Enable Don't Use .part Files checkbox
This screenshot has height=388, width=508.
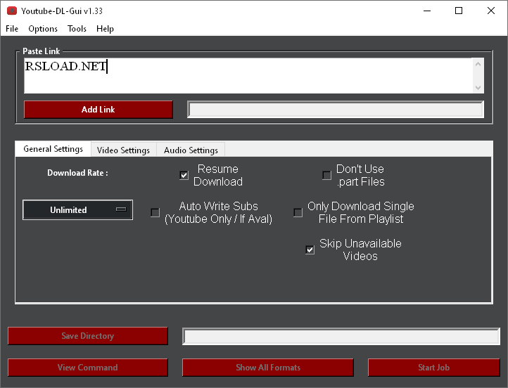(327, 175)
